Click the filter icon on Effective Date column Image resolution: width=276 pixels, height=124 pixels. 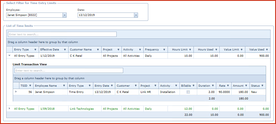(65, 50)
